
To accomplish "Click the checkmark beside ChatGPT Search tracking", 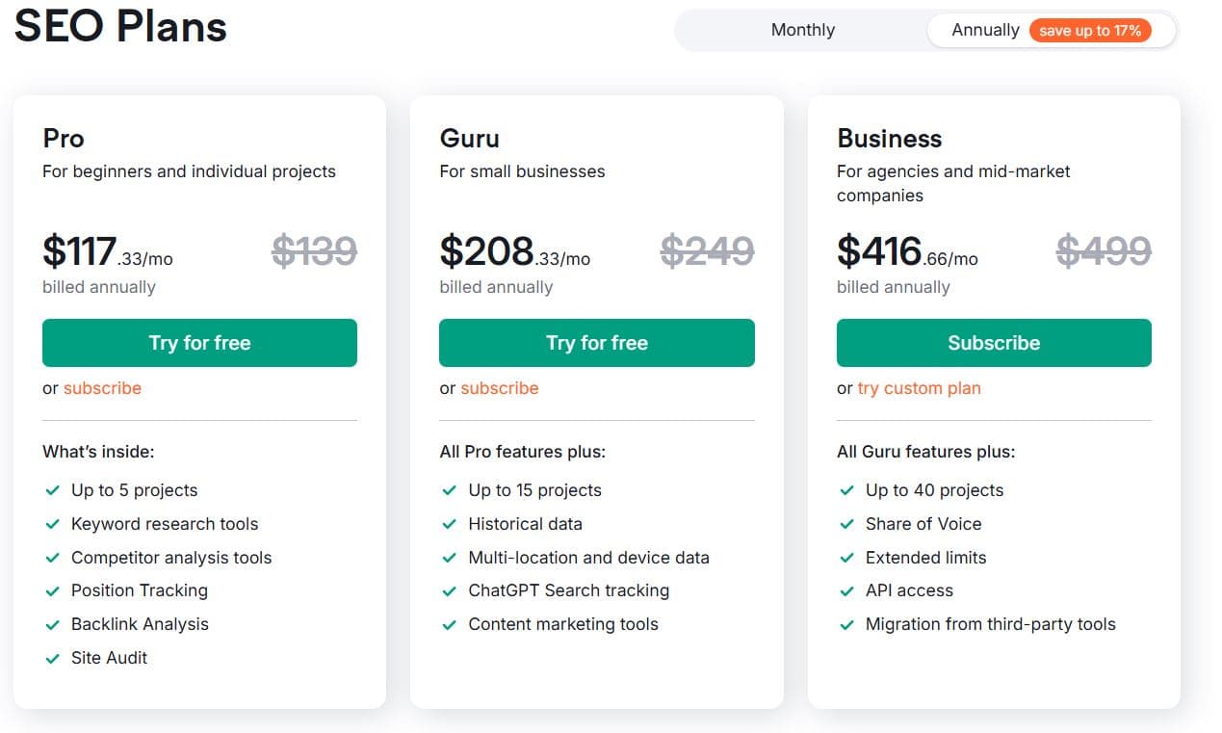I will (450, 590).
